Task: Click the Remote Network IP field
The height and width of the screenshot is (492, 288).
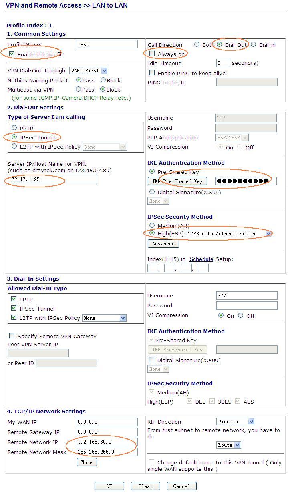Action: click(107, 442)
